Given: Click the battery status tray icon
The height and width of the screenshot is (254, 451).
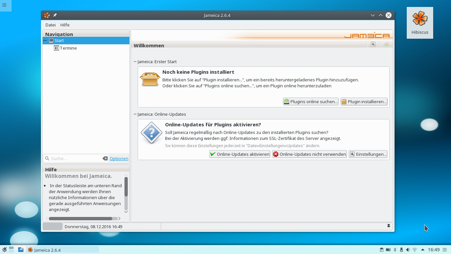Looking at the screenshot, I should click(x=388, y=250).
